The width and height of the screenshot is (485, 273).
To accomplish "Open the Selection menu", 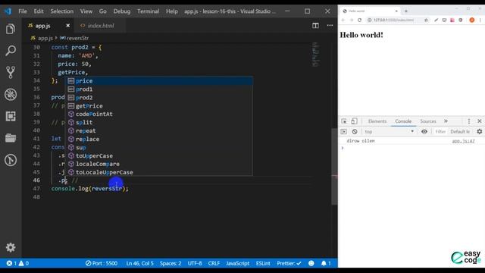I will 62,11.
